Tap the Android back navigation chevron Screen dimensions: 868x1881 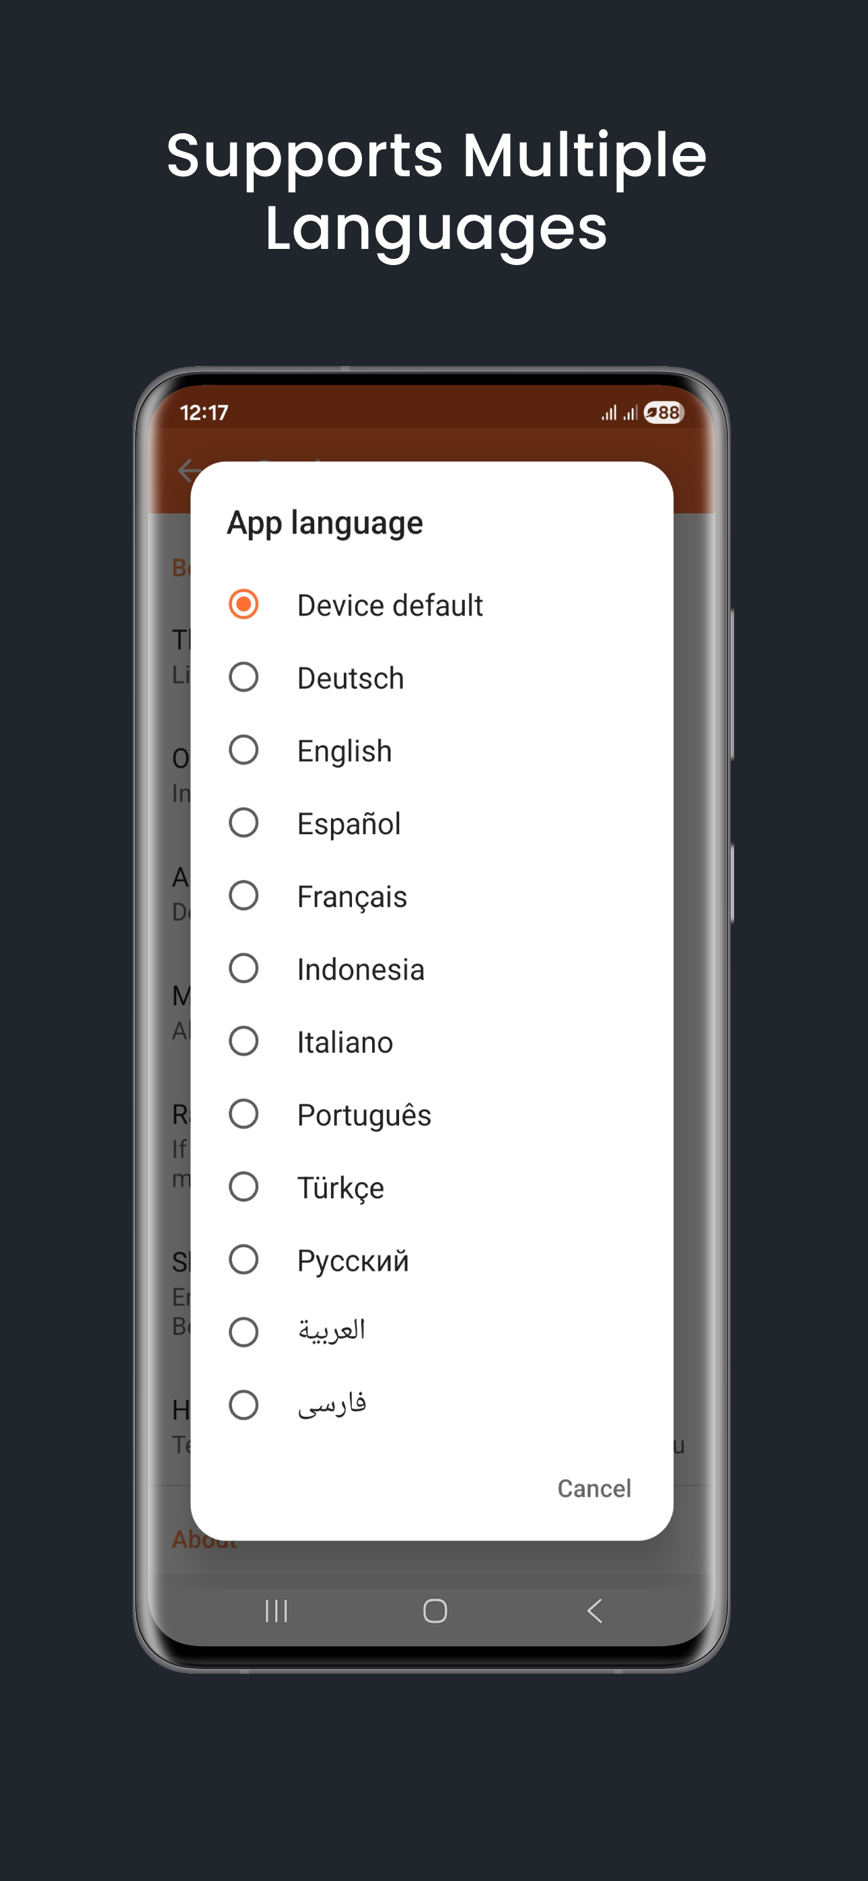(595, 1610)
